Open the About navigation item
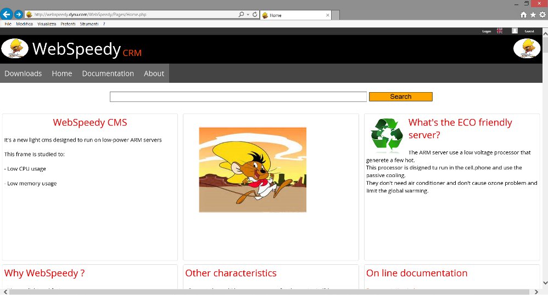 click(x=154, y=73)
